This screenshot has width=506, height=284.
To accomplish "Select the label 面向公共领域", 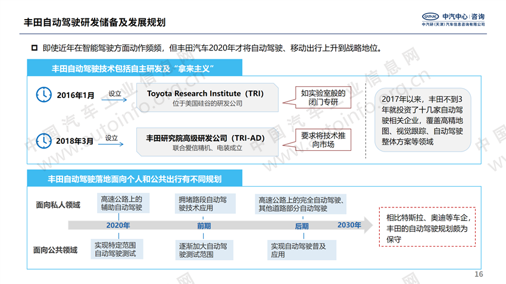I will (55, 250).
